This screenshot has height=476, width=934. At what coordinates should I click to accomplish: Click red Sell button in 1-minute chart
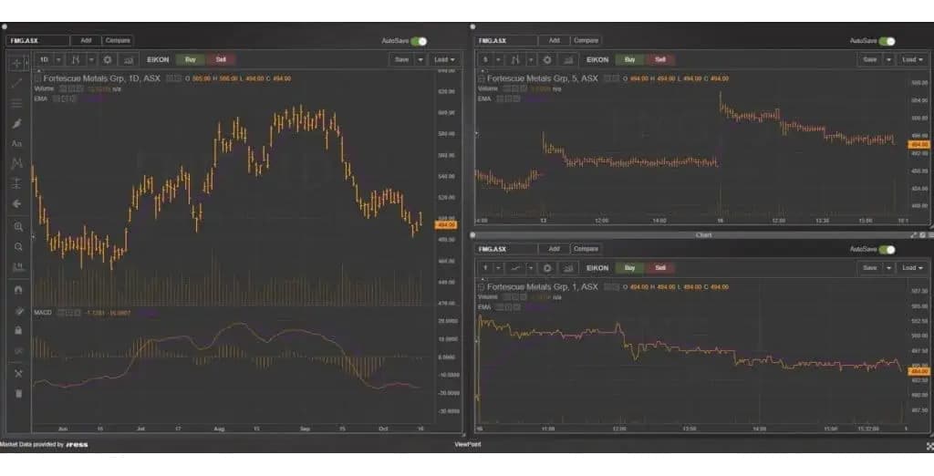pyautogui.click(x=660, y=268)
